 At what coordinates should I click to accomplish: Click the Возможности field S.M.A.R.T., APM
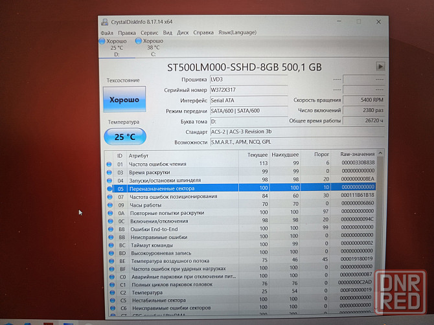click(x=297, y=142)
